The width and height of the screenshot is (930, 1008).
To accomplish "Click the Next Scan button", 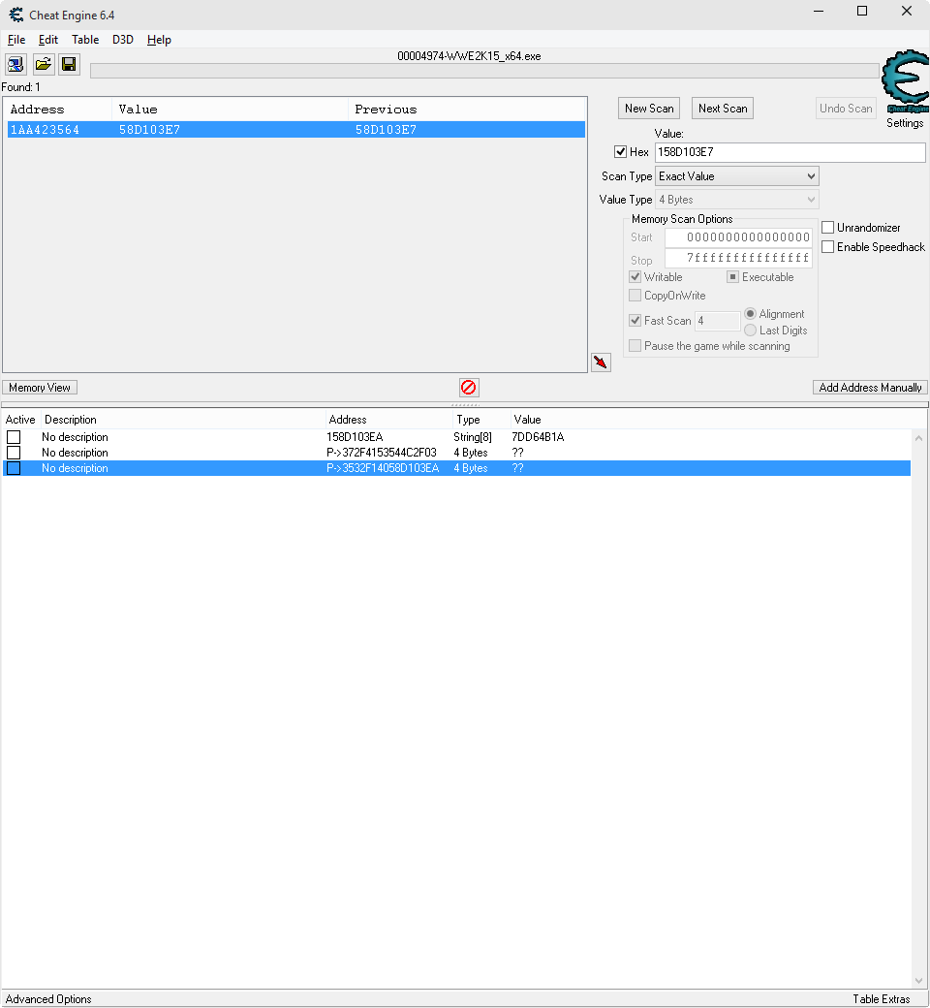I will point(723,109).
